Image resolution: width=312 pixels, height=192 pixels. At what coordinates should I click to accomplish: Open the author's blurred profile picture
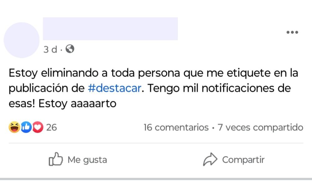pos(22,40)
